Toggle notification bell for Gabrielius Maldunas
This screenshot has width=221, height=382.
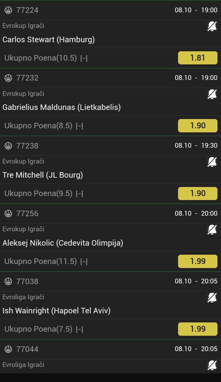coord(212,94)
